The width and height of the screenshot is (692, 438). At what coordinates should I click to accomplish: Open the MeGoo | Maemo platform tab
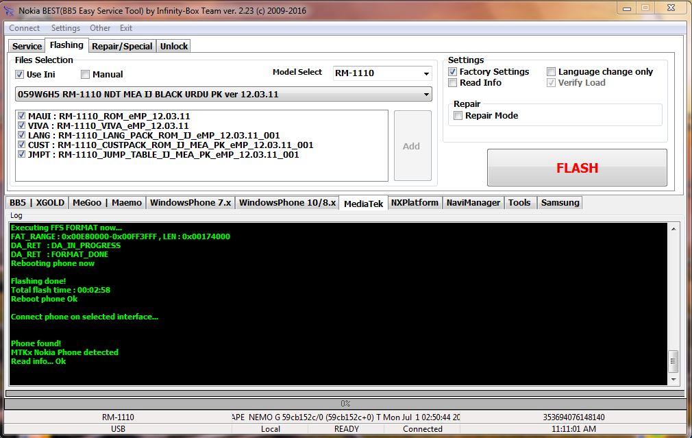(x=108, y=203)
